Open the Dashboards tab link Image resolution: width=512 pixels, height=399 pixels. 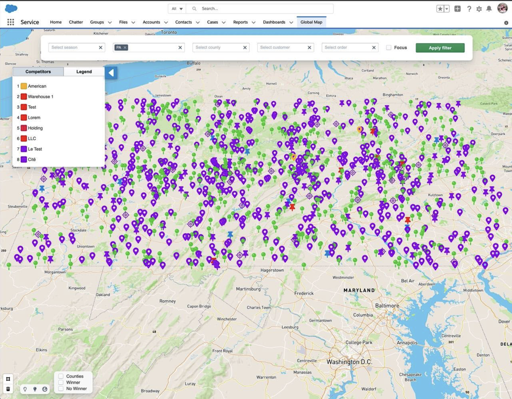[274, 22]
